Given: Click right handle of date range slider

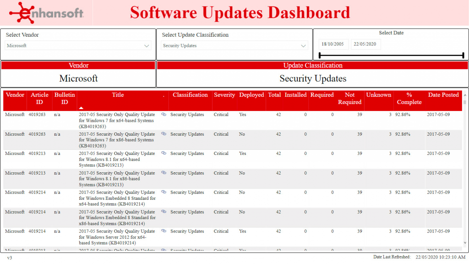Looking at the screenshot, I should [x=463, y=55].
